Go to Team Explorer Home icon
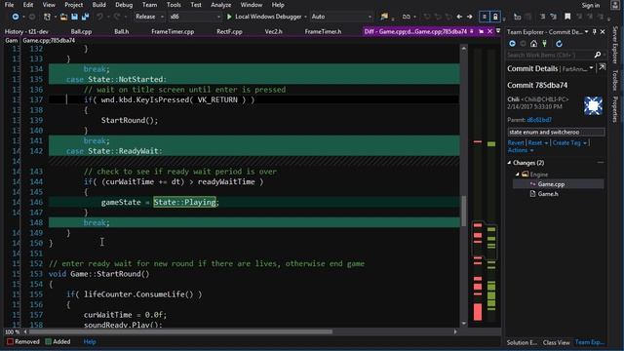 (x=533, y=44)
